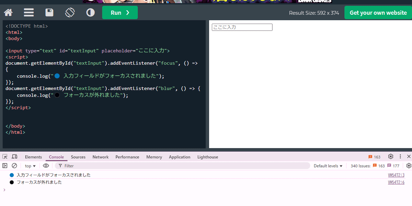The height and width of the screenshot is (206, 412).
Task: Click the 163 issues counter in console toolbar
Action: (x=379, y=166)
